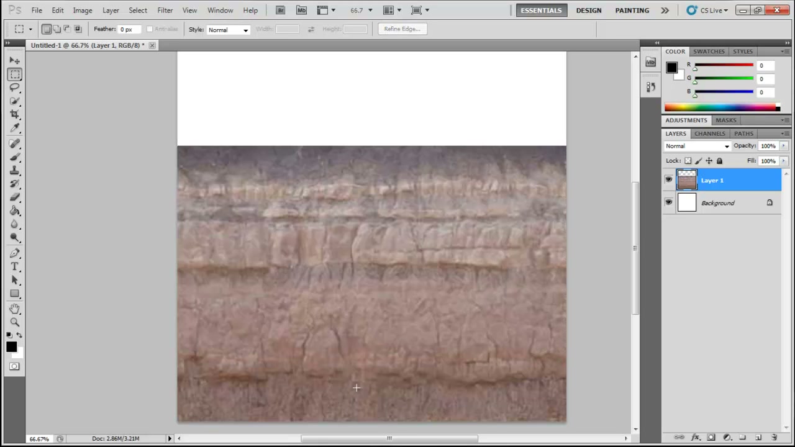Image resolution: width=795 pixels, height=447 pixels.
Task: Hide Layer 1 visibility eye
Action: pos(668,180)
